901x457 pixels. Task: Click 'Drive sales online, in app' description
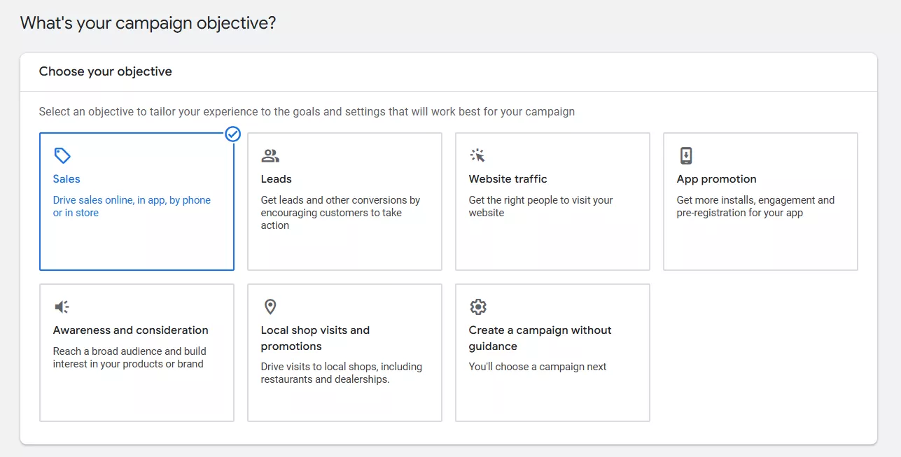click(x=132, y=206)
